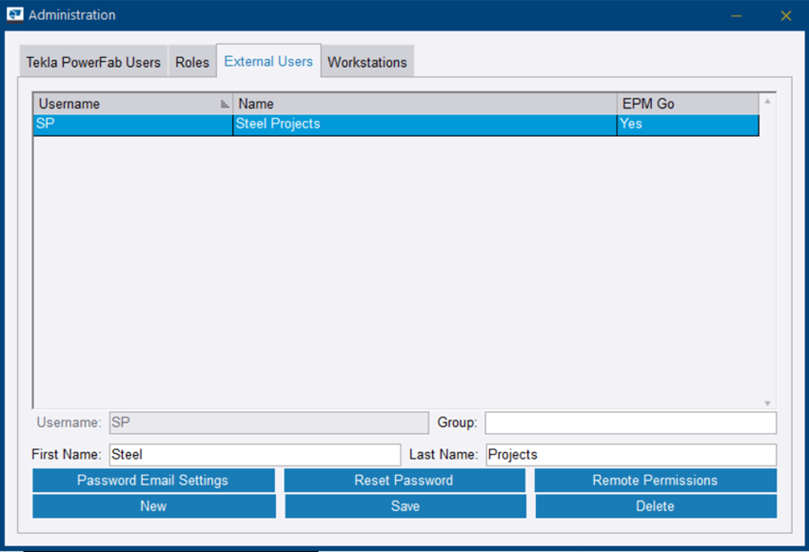Create a New external user
Image resolution: width=809 pixels, height=552 pixels.
(x=153, y=506)
